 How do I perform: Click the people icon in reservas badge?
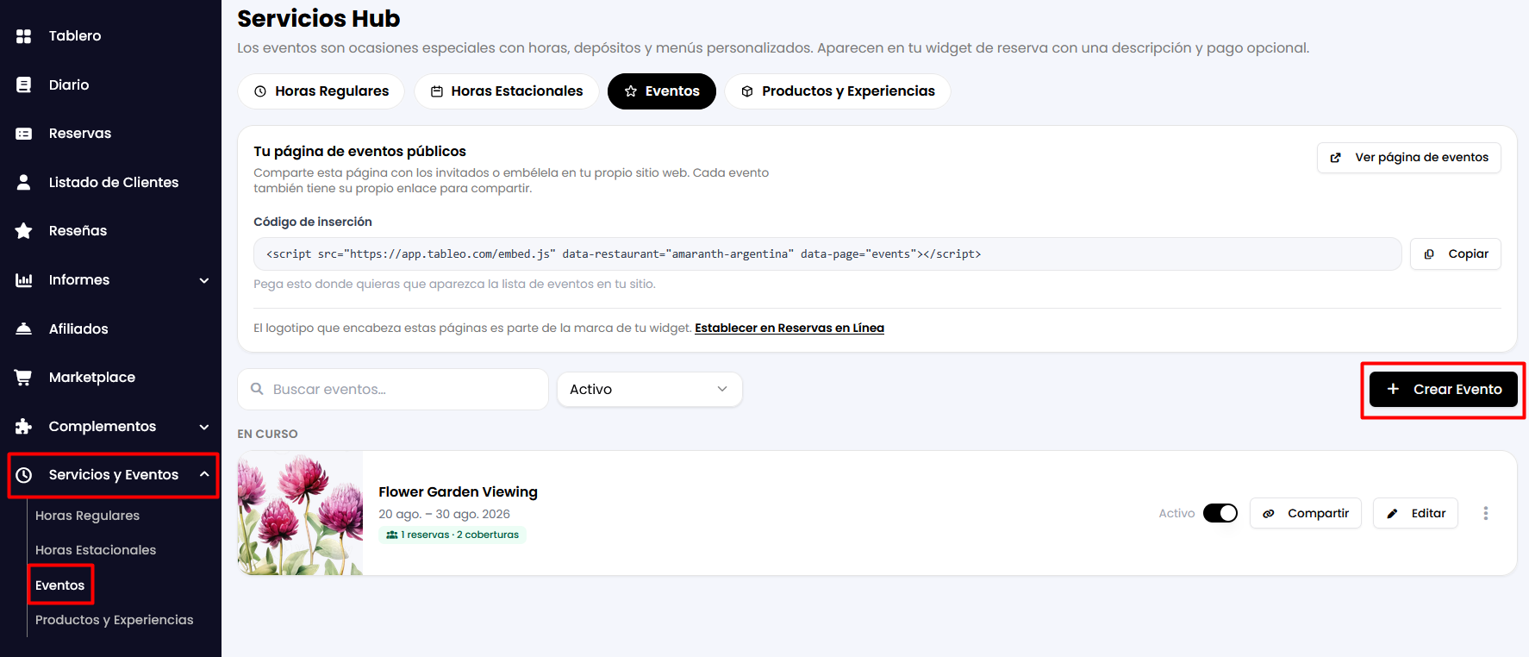(x=392, y=535)
